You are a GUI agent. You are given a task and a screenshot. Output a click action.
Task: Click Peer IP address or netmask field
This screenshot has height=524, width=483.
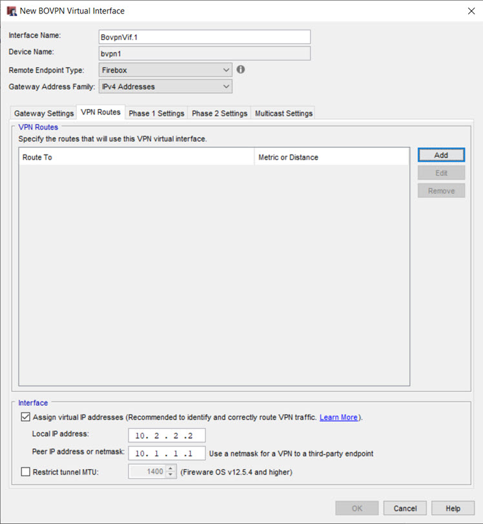(167, 454)
